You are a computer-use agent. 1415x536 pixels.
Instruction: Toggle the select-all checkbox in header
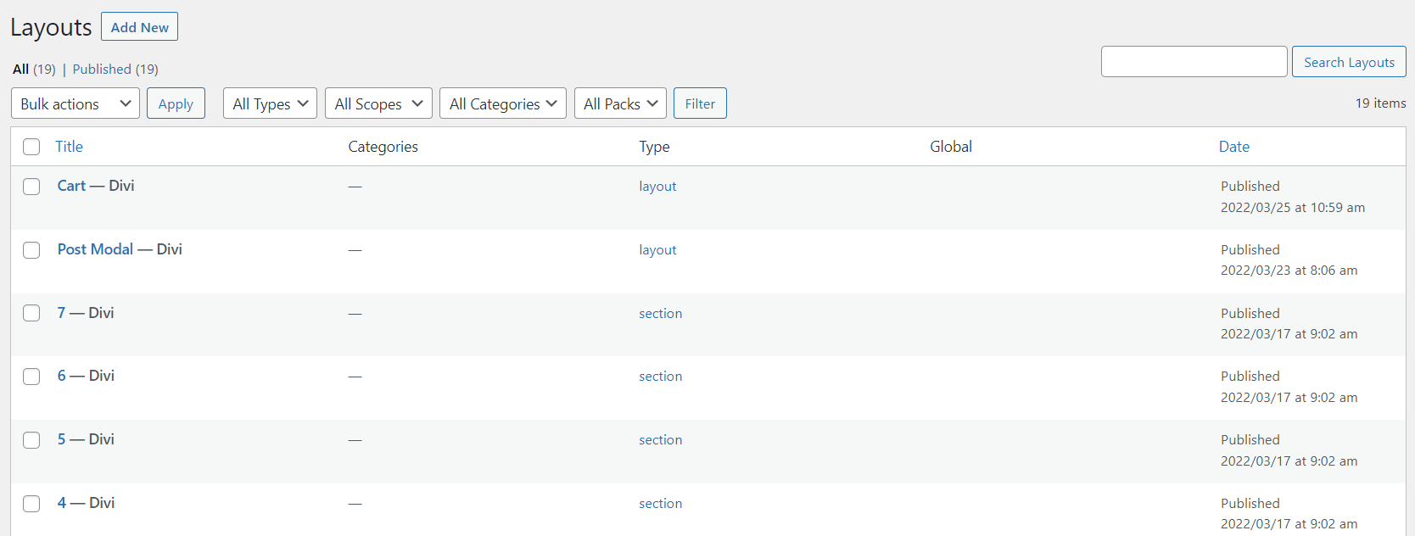(31, 147)
